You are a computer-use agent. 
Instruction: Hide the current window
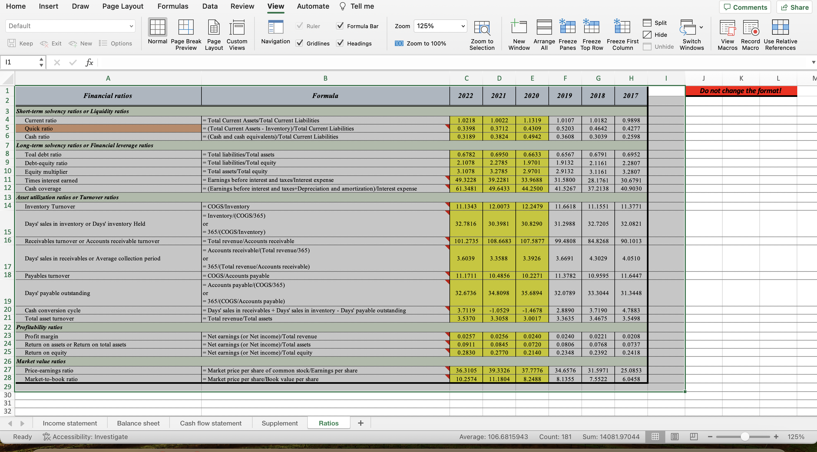(655, 35)
